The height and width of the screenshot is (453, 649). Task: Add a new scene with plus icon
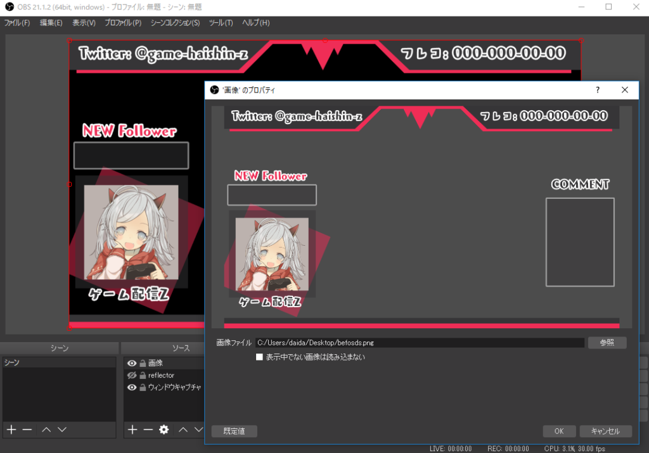pos(11,430)
